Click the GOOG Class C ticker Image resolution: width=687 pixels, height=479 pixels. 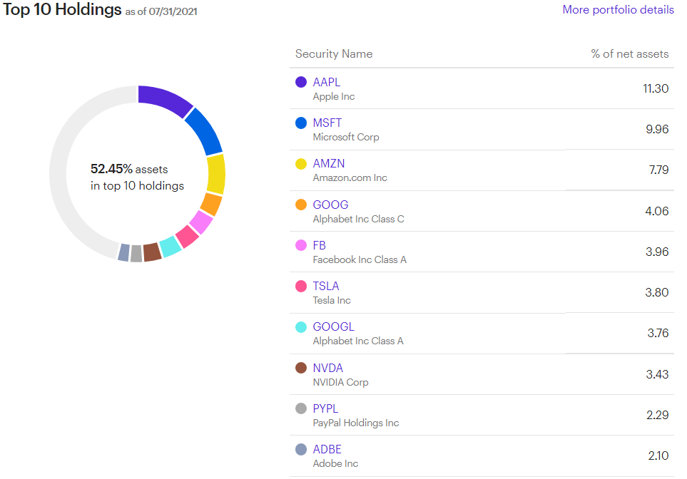pos(330,205)
